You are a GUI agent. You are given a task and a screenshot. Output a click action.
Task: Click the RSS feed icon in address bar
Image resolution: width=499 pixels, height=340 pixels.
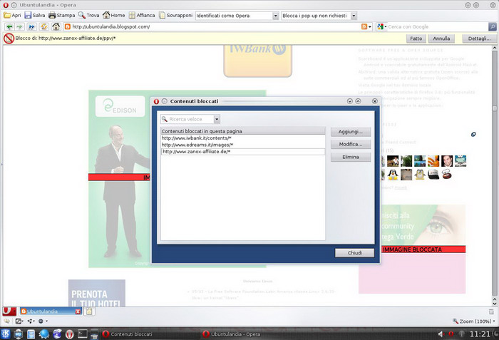click(366, 27)
